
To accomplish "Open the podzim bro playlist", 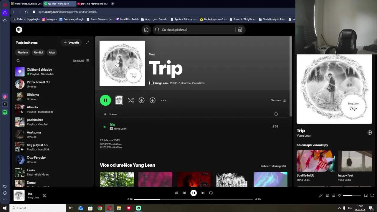I will (x=53, y=122).
